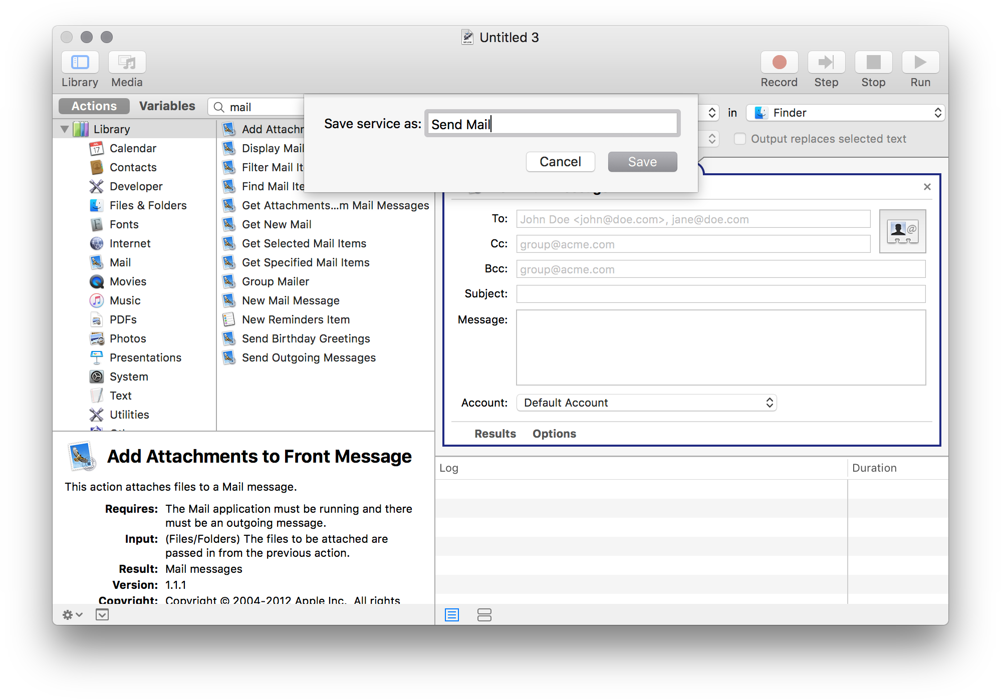
Task: Cancel the save service dialog
Action: pyautogui.click(x=560, y=162)
